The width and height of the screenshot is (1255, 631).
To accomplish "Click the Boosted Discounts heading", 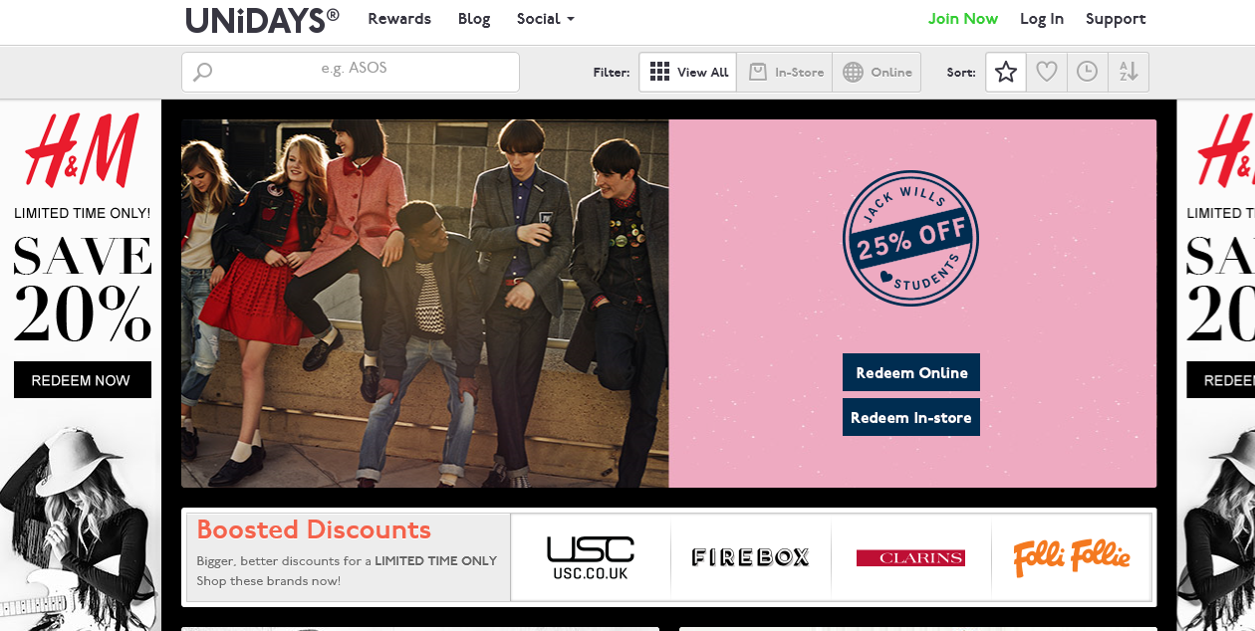I will click(314, 529).
